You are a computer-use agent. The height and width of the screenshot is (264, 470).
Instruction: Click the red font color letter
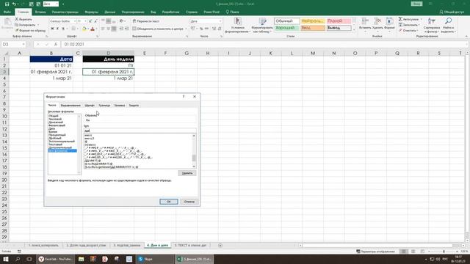(x=93, y=29)
